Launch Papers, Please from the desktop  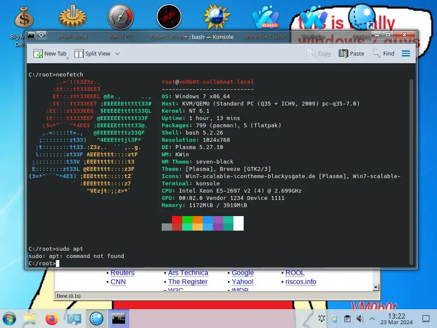click(x=169, y=17)
